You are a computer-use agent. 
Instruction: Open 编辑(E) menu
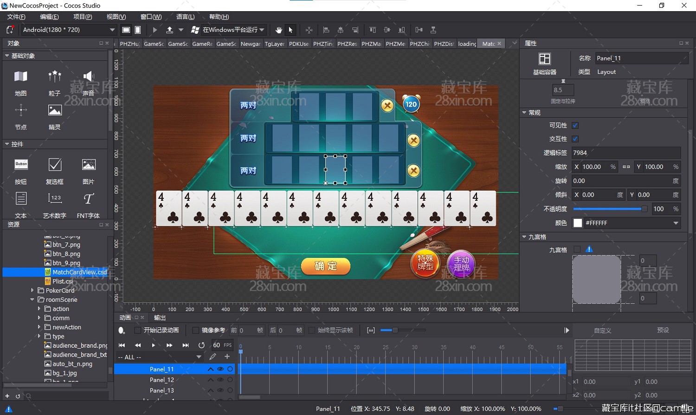49,17
